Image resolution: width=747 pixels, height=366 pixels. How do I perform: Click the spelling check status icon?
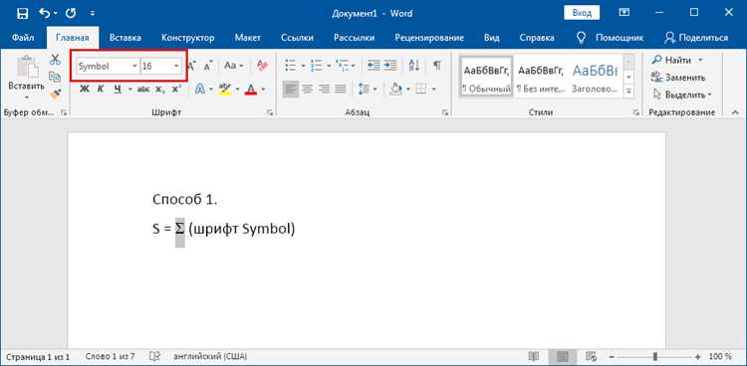click(x=153, y=356)
